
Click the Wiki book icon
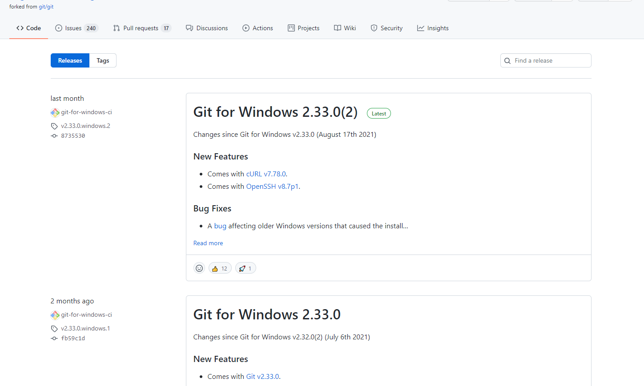pos(338,28)
